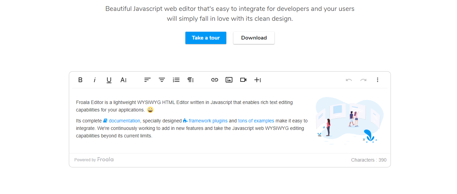Click the 'Powered by' text in footer
The height and width of the screenshot is (194, 457).
[x=85, y=160]
